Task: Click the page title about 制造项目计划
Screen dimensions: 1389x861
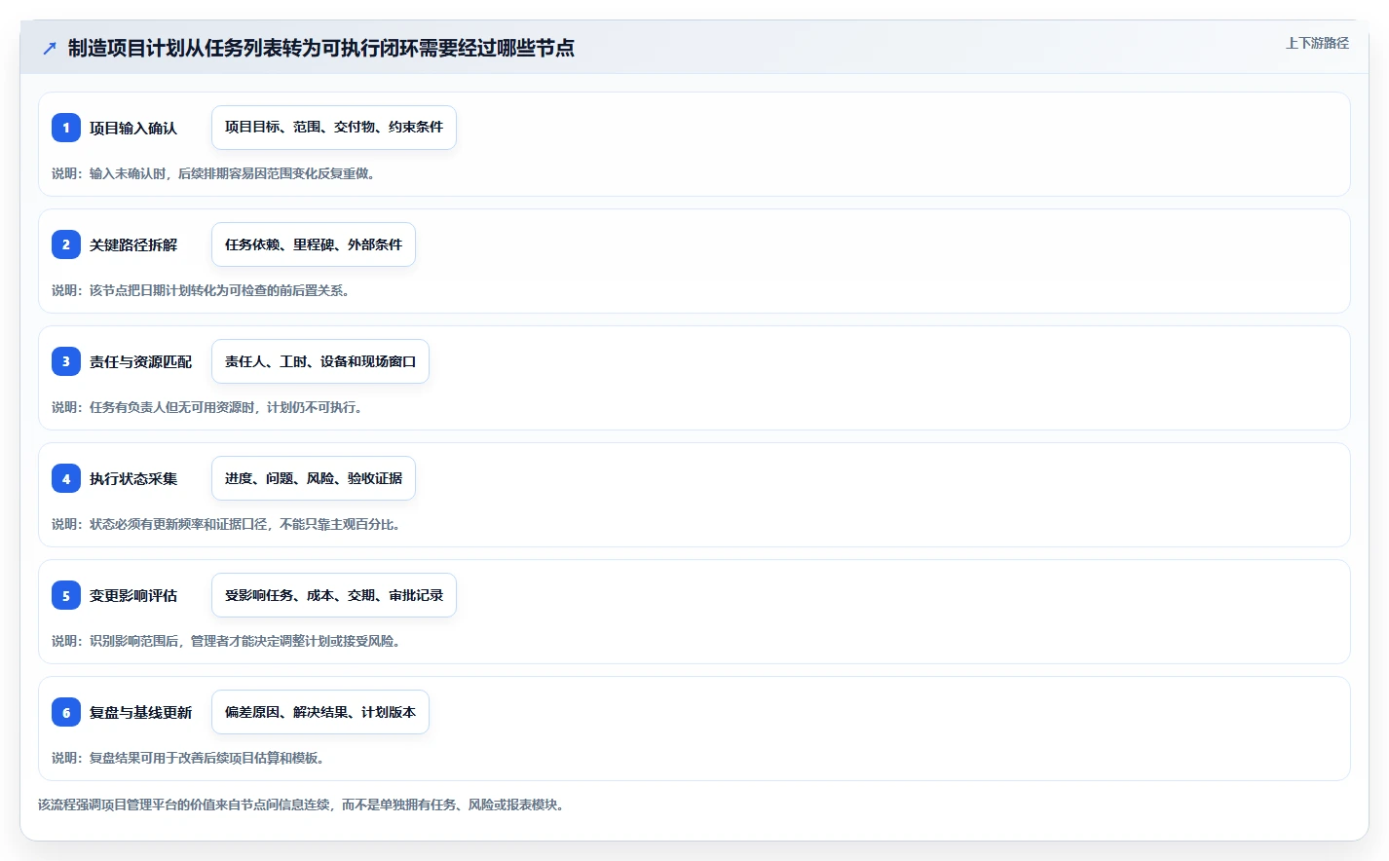Action: coord(321,48)
